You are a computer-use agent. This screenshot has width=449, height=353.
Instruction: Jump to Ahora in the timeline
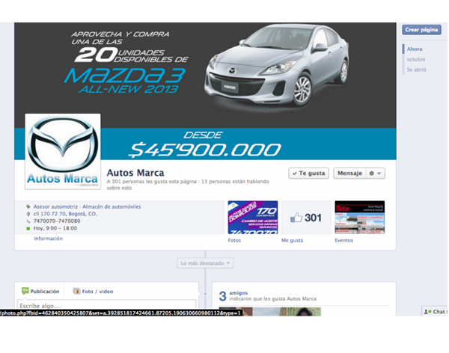(x=415, y=49)
